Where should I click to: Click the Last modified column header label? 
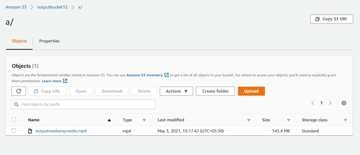171,120
